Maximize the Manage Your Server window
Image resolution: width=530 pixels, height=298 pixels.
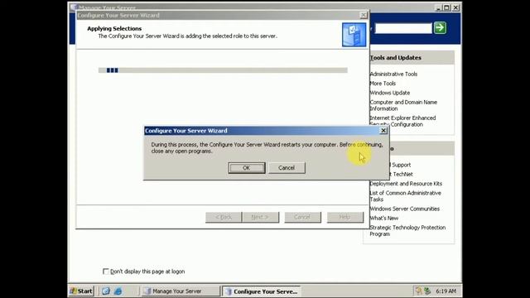pos(446,7)
